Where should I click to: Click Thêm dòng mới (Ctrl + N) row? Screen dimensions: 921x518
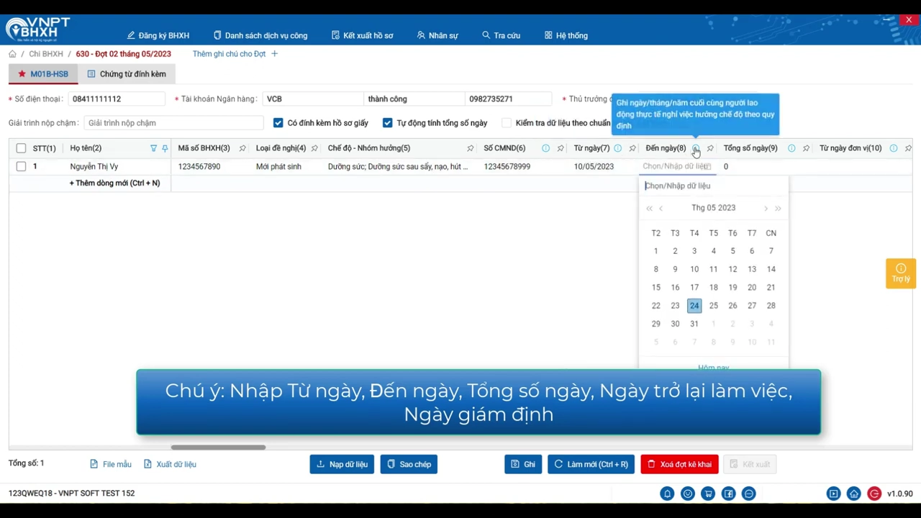(x=115, y=183)
